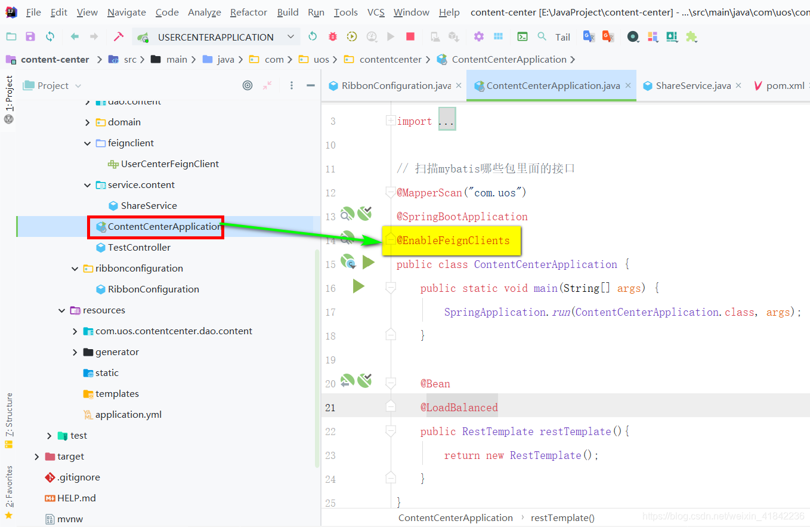Collapse all in Project panel
This screenshot has height=527, width=810.
(267, 85)
